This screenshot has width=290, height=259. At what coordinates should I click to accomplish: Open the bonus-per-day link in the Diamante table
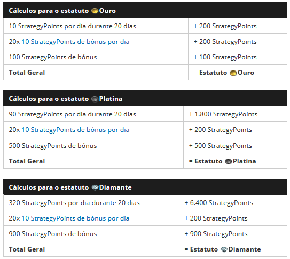75,218
